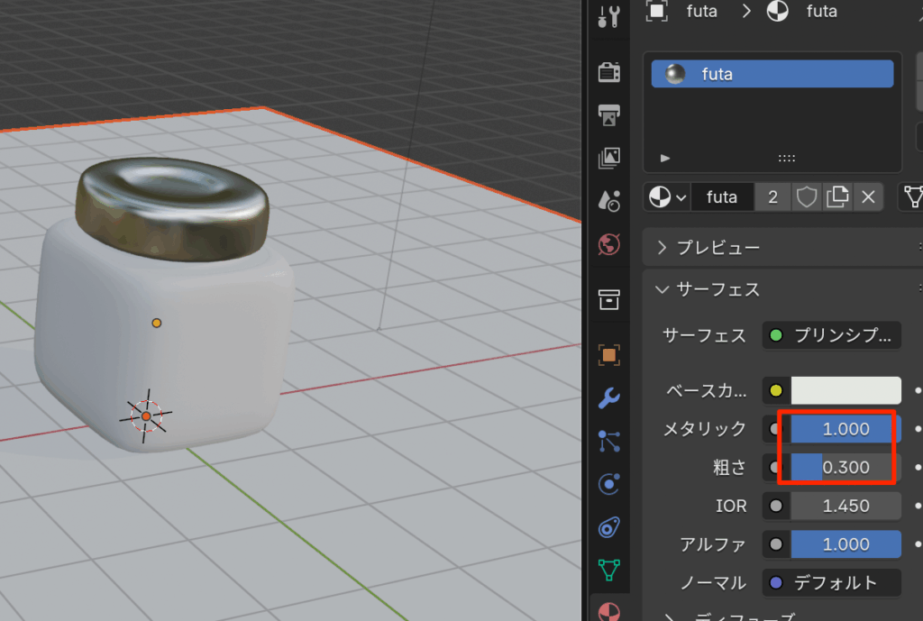Unlink futa material with X button
Viewport: 923px width, 621px height.
pyautogui.click(x=868, y=196)
